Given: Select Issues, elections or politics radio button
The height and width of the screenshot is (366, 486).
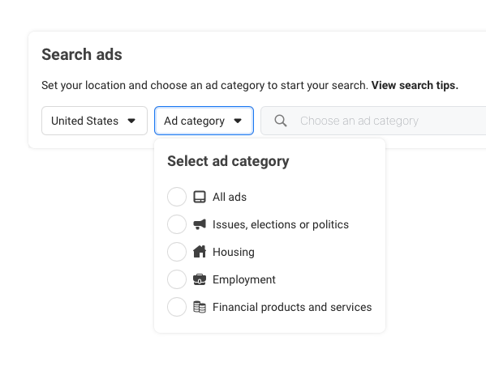Looking at the screenshot, I should [177, 224].
